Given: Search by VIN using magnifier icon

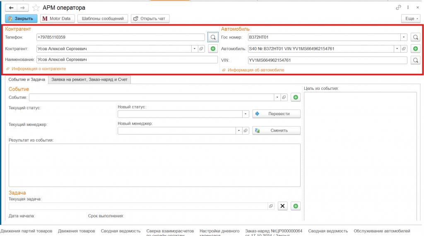Looking at the screenshot, I should 416,60.
